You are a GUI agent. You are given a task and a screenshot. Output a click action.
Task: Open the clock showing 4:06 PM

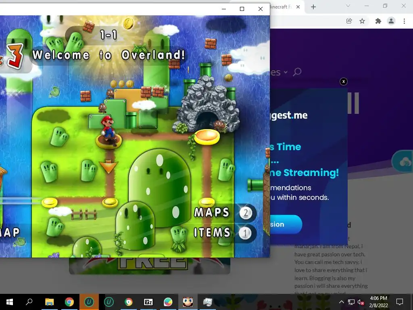pyautogui.click(x=378, y=302)
